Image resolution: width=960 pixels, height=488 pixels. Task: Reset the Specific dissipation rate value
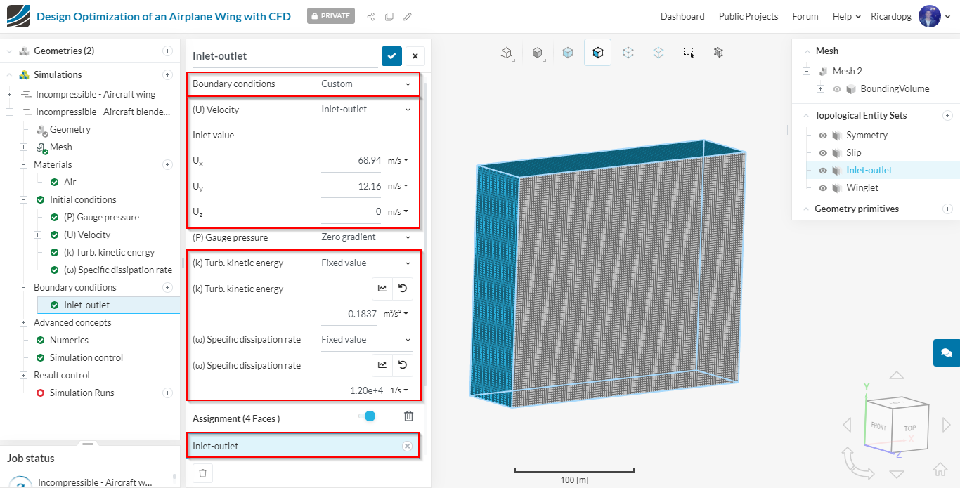pos(403,364)
